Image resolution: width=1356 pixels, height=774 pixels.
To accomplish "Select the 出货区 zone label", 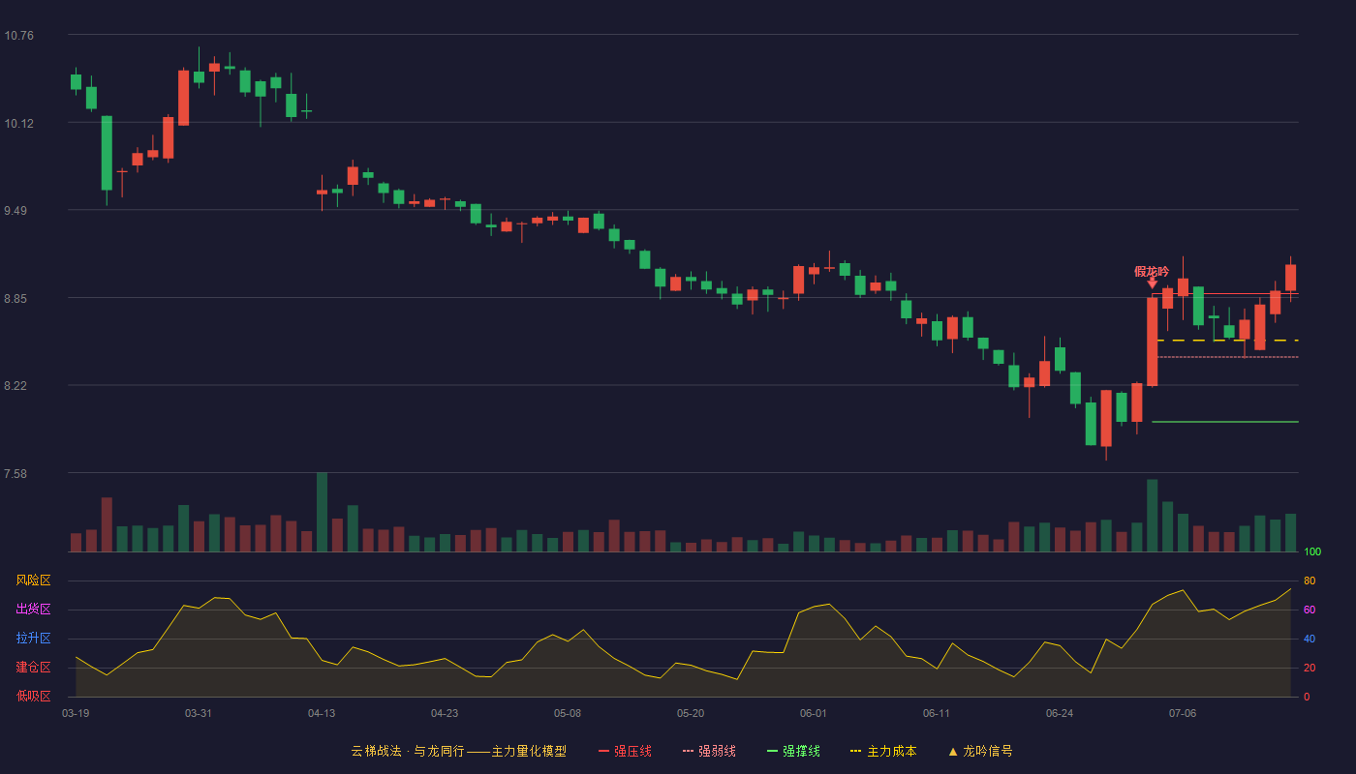I will click(x=33, y=610).
